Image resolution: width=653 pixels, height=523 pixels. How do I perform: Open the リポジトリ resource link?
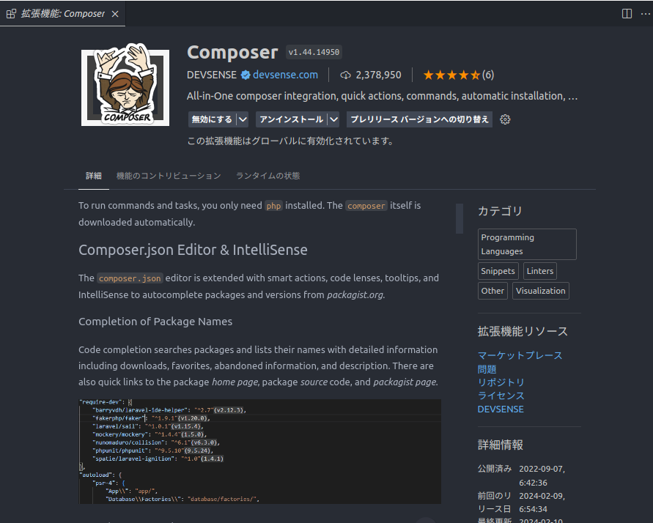[x=501, y=382]
